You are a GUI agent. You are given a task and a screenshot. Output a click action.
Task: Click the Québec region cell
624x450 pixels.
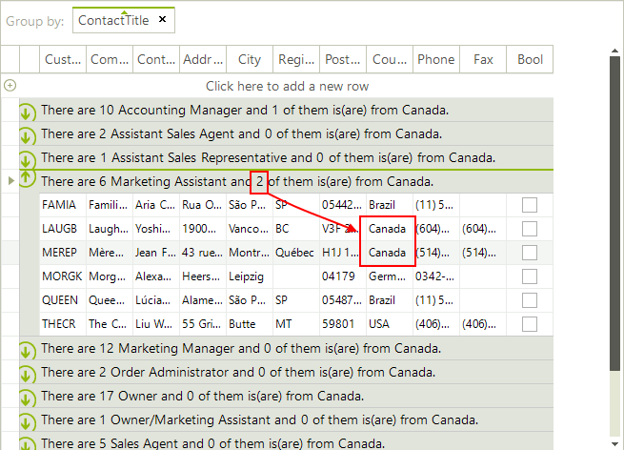point(296,253)
